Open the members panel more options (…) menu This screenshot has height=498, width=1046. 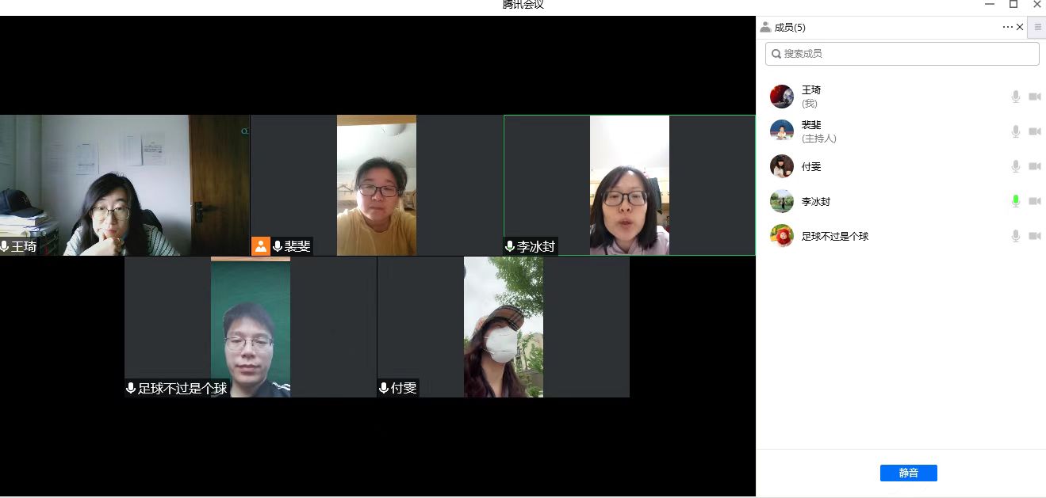click(x=1007, y=27)
